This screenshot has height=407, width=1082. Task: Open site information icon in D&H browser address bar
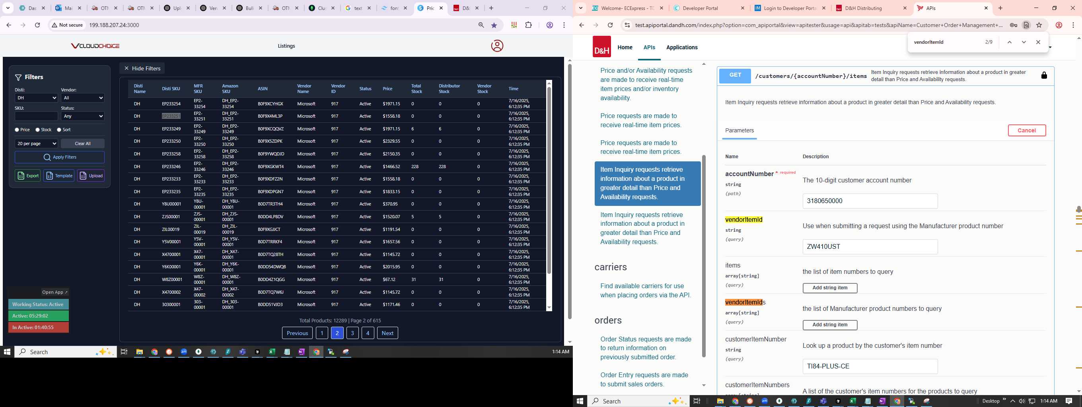(627, 25)
